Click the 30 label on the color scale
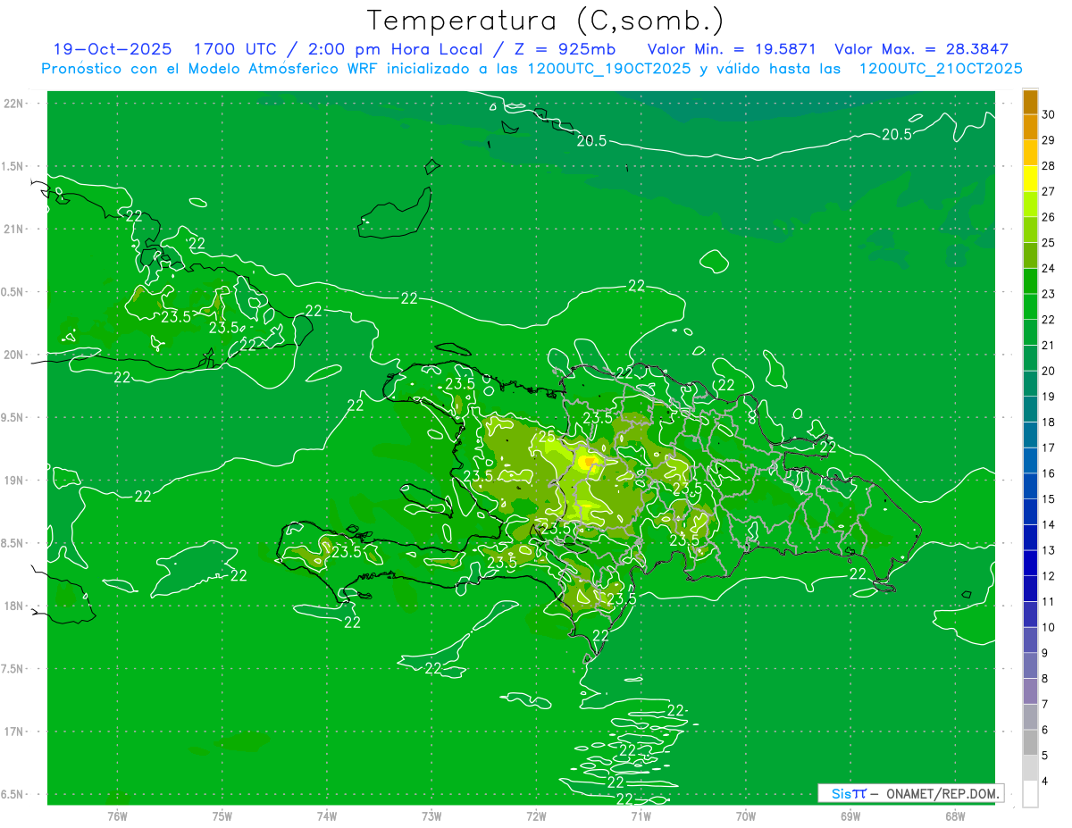The height and width of the screenshot is (828, 1072). [1048, 115]
